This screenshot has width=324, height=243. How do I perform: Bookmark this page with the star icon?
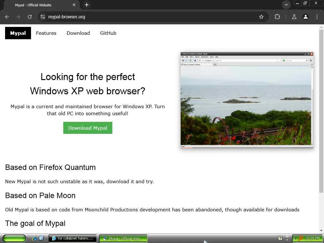tap(261, 17)
